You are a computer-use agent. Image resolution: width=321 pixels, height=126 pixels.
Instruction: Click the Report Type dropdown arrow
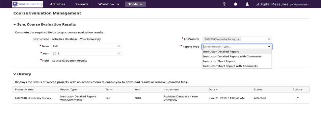coord(269,47)
